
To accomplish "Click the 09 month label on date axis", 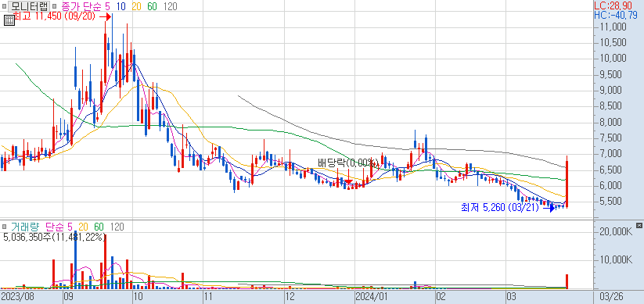I will click(x=69, y=296).
